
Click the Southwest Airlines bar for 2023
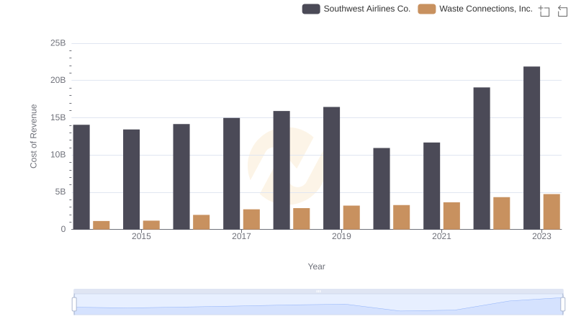click(531, 148)
